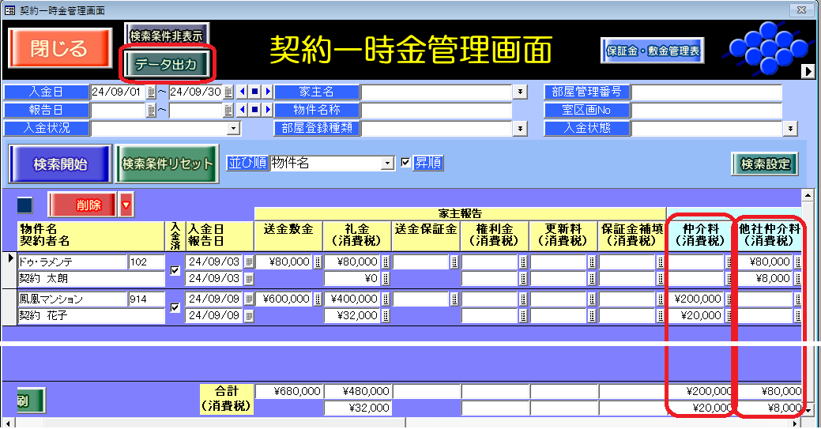Open calendar icon for ドゥ・ラメンテ 入金日
The width and height of the screenshot is (821, 429).
coord(249,262)
